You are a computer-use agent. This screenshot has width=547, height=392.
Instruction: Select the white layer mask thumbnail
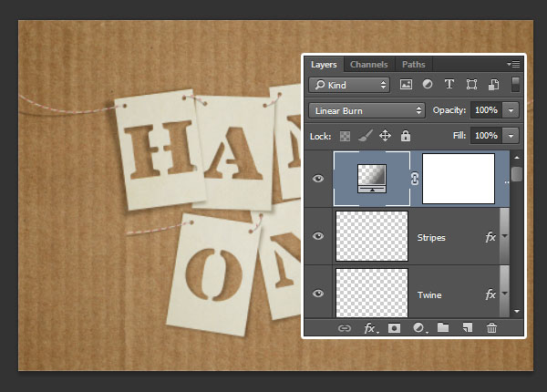pos(459,179)
